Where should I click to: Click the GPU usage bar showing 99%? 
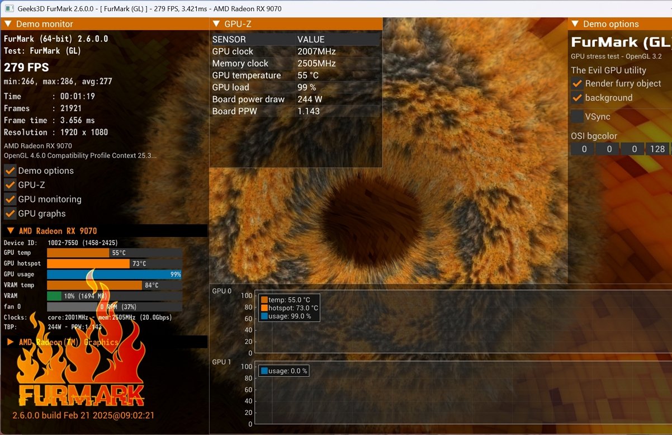click(115, 275)
